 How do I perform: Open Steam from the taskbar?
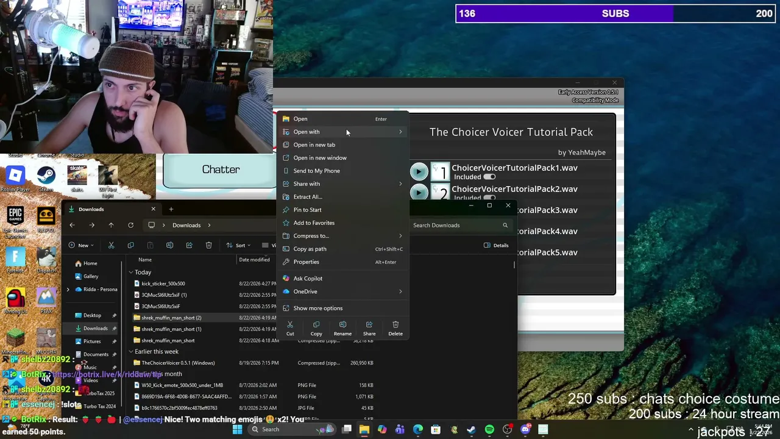[471, 430]
